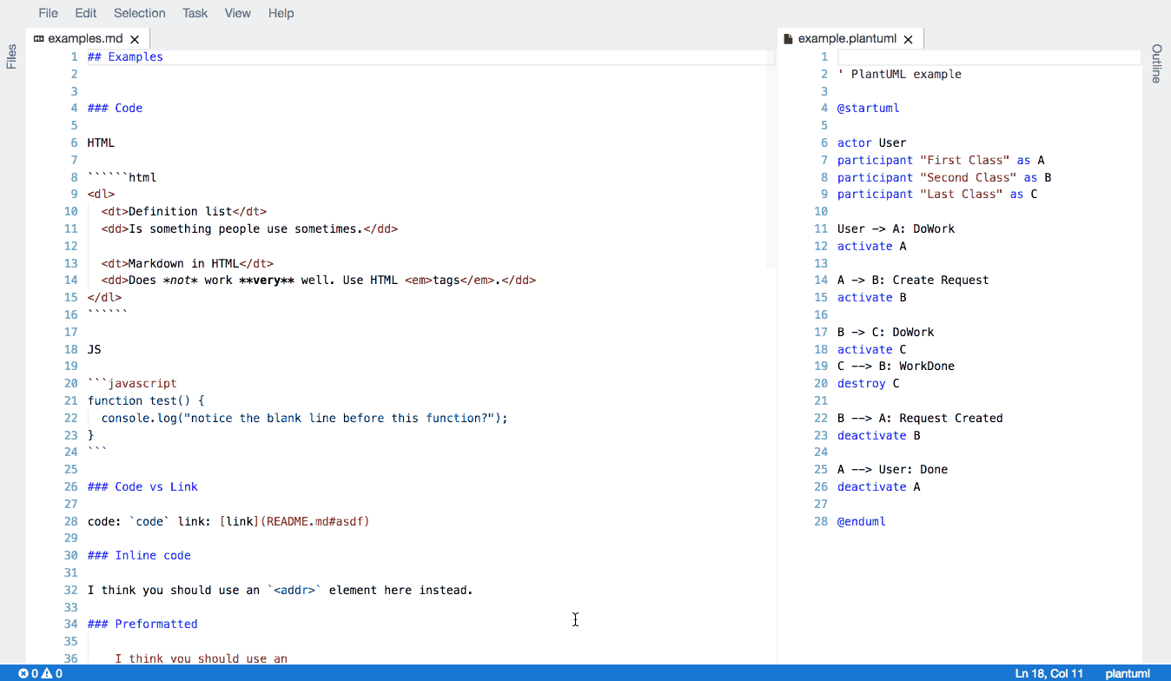This screenshot has height=681, width=1171.
Task: Click the Markdown file icon on the examples.md tab
Action: tap(38, 39)
